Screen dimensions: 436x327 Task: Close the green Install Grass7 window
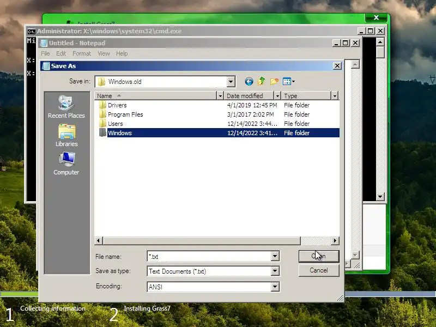click(376, 17)
